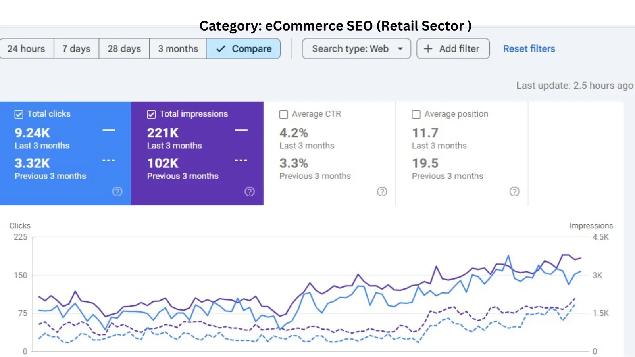Click the Add filter button

453,49
